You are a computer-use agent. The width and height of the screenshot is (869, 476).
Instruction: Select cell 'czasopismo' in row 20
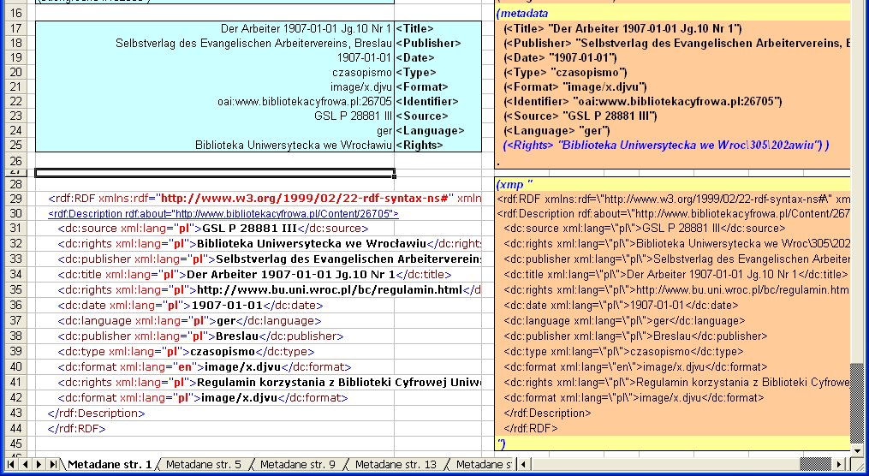coord(215,72)
